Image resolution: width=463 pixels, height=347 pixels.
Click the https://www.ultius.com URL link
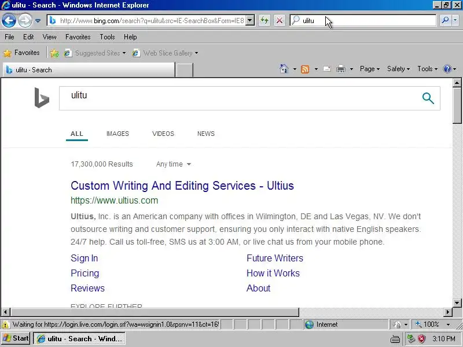click(114, 200)
